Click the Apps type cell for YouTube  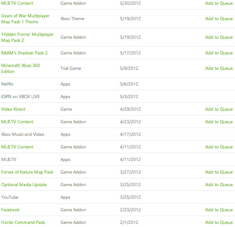coord(65,197)
